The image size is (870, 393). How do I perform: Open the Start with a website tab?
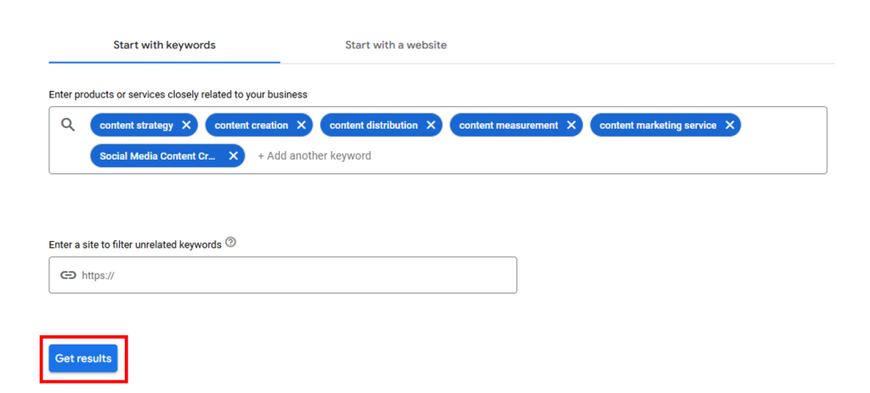pyautogui.click(x=395, y=45)
